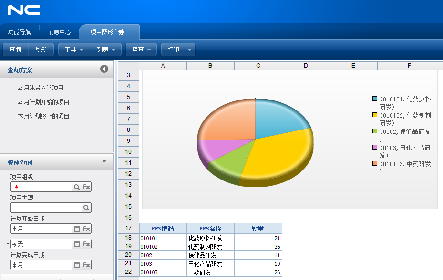Click Fx icon beside 今天 date field
This screenshot has width=443, height=280.
pos(86,244)
